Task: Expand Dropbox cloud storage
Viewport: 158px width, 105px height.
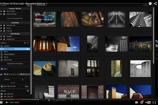Action: coord(1,36)
